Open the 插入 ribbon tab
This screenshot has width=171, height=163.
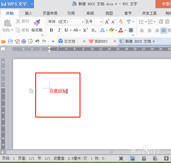point(28,13)
